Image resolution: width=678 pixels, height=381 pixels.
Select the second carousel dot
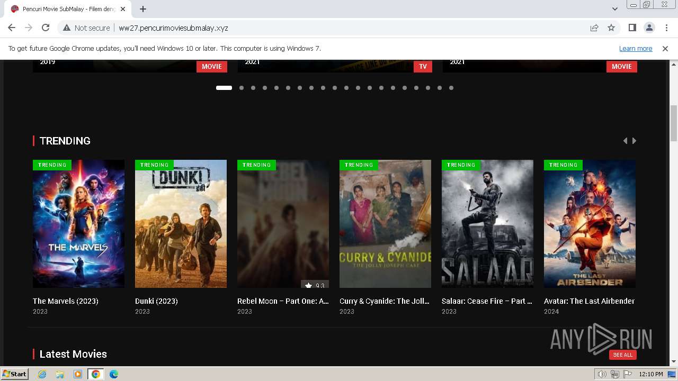(242, 88)
